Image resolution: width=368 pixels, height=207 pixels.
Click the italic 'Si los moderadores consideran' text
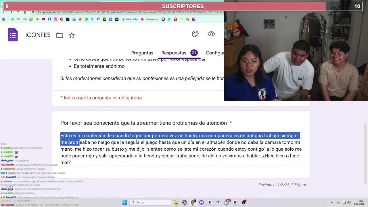(x=142, y=78)
